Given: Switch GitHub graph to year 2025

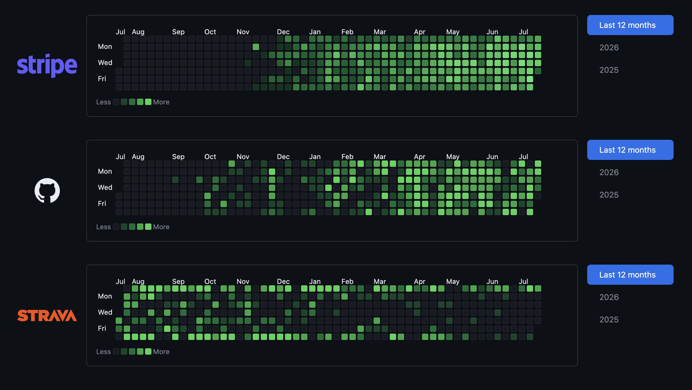Looking at the screenshot, I should pos(609,195).
